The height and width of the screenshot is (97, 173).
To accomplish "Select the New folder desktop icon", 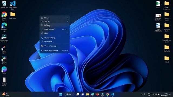I will tap(13, 15).
